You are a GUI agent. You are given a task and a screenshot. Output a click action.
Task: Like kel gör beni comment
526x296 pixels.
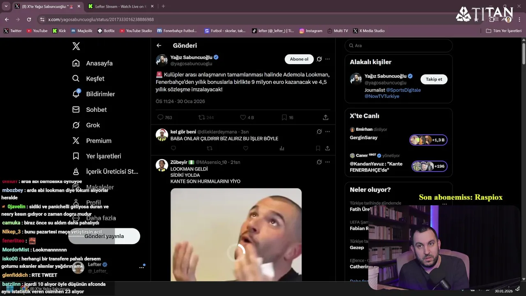(246, 148)
